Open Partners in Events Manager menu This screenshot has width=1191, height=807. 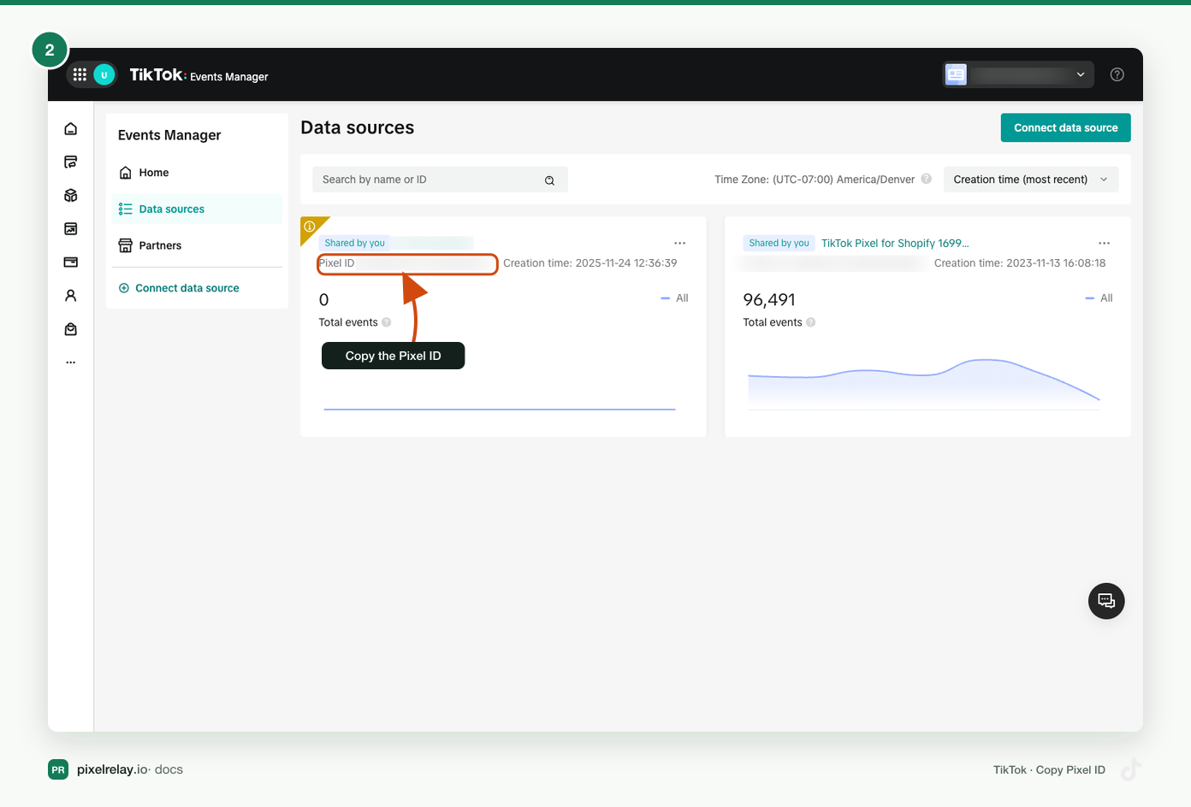click(197, 245)
